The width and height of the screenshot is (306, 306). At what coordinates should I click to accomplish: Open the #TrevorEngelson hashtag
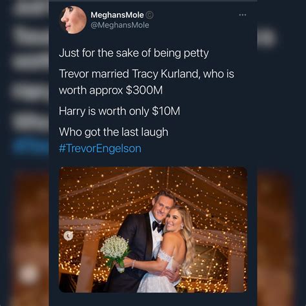tap(100, 148)
